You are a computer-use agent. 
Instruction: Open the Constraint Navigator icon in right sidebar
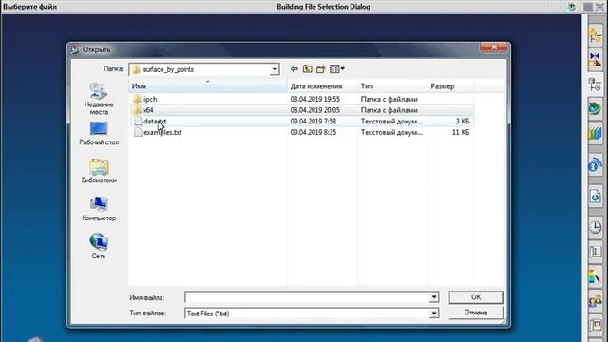tap(595, 60)
